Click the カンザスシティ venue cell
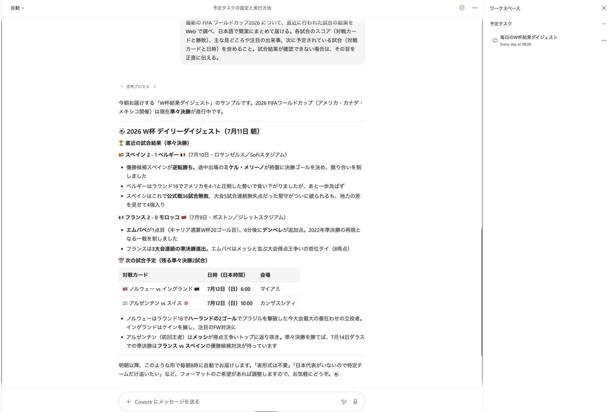Screen dimensions: 613x412 [278, 303]
